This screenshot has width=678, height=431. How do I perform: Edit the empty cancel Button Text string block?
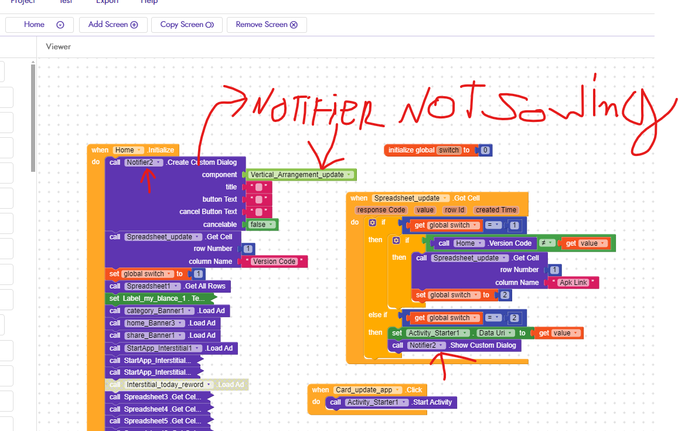[x=258, y=212]
